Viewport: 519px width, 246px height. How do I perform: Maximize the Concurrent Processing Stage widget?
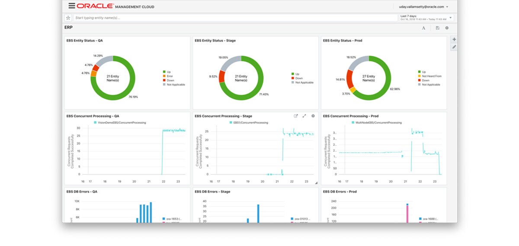tap(304, 116)
